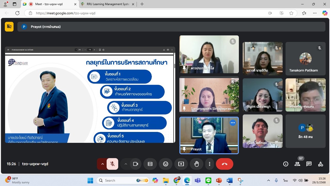Open Edge settings and more menu
330x186 pixels.
[x=315, y=13]
